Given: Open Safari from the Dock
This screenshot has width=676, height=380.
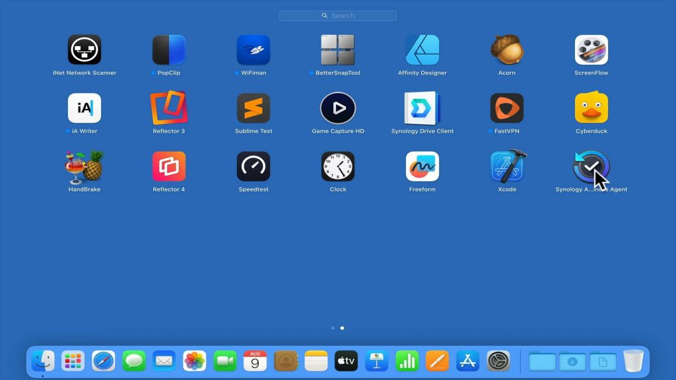Looking at the screenshot, I should pyautogui.click(x=104, y=361).
